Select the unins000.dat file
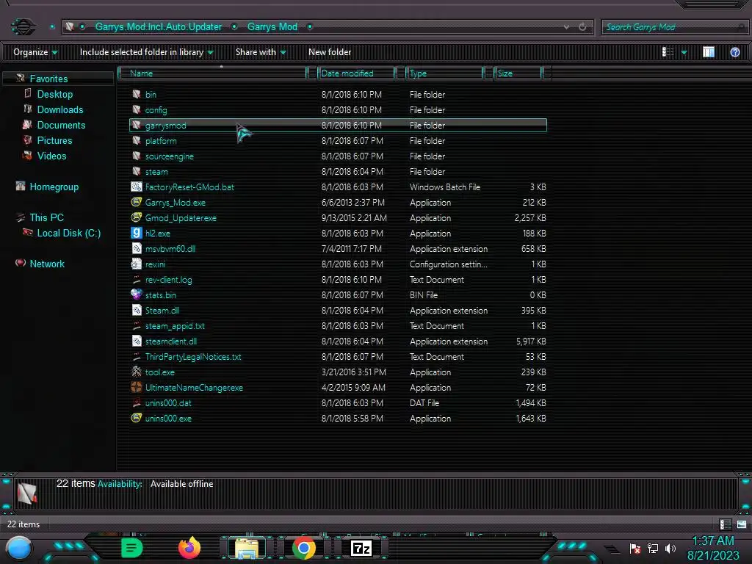Viewport: 752px width, 564px height. point(168,403)
